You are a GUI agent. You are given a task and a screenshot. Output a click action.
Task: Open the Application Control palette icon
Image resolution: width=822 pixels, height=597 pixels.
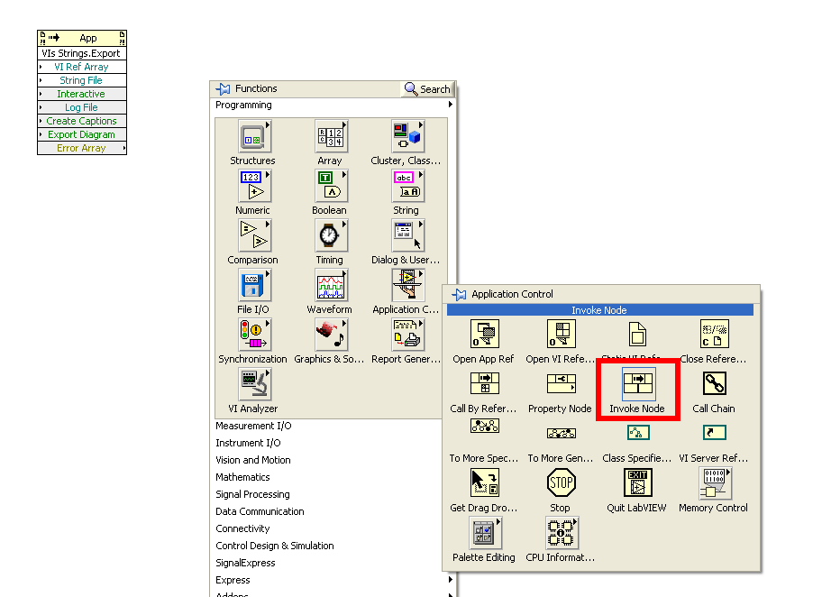point(407,285)
